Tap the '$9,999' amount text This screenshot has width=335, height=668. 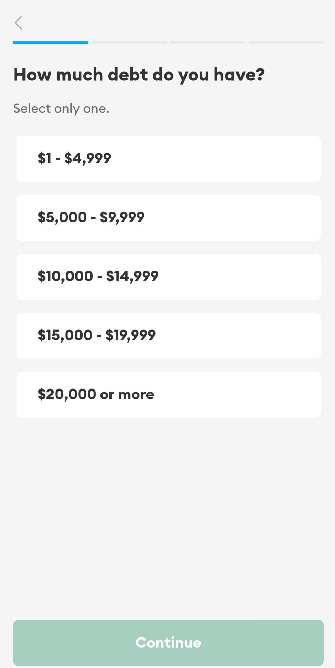pos(122,217)
